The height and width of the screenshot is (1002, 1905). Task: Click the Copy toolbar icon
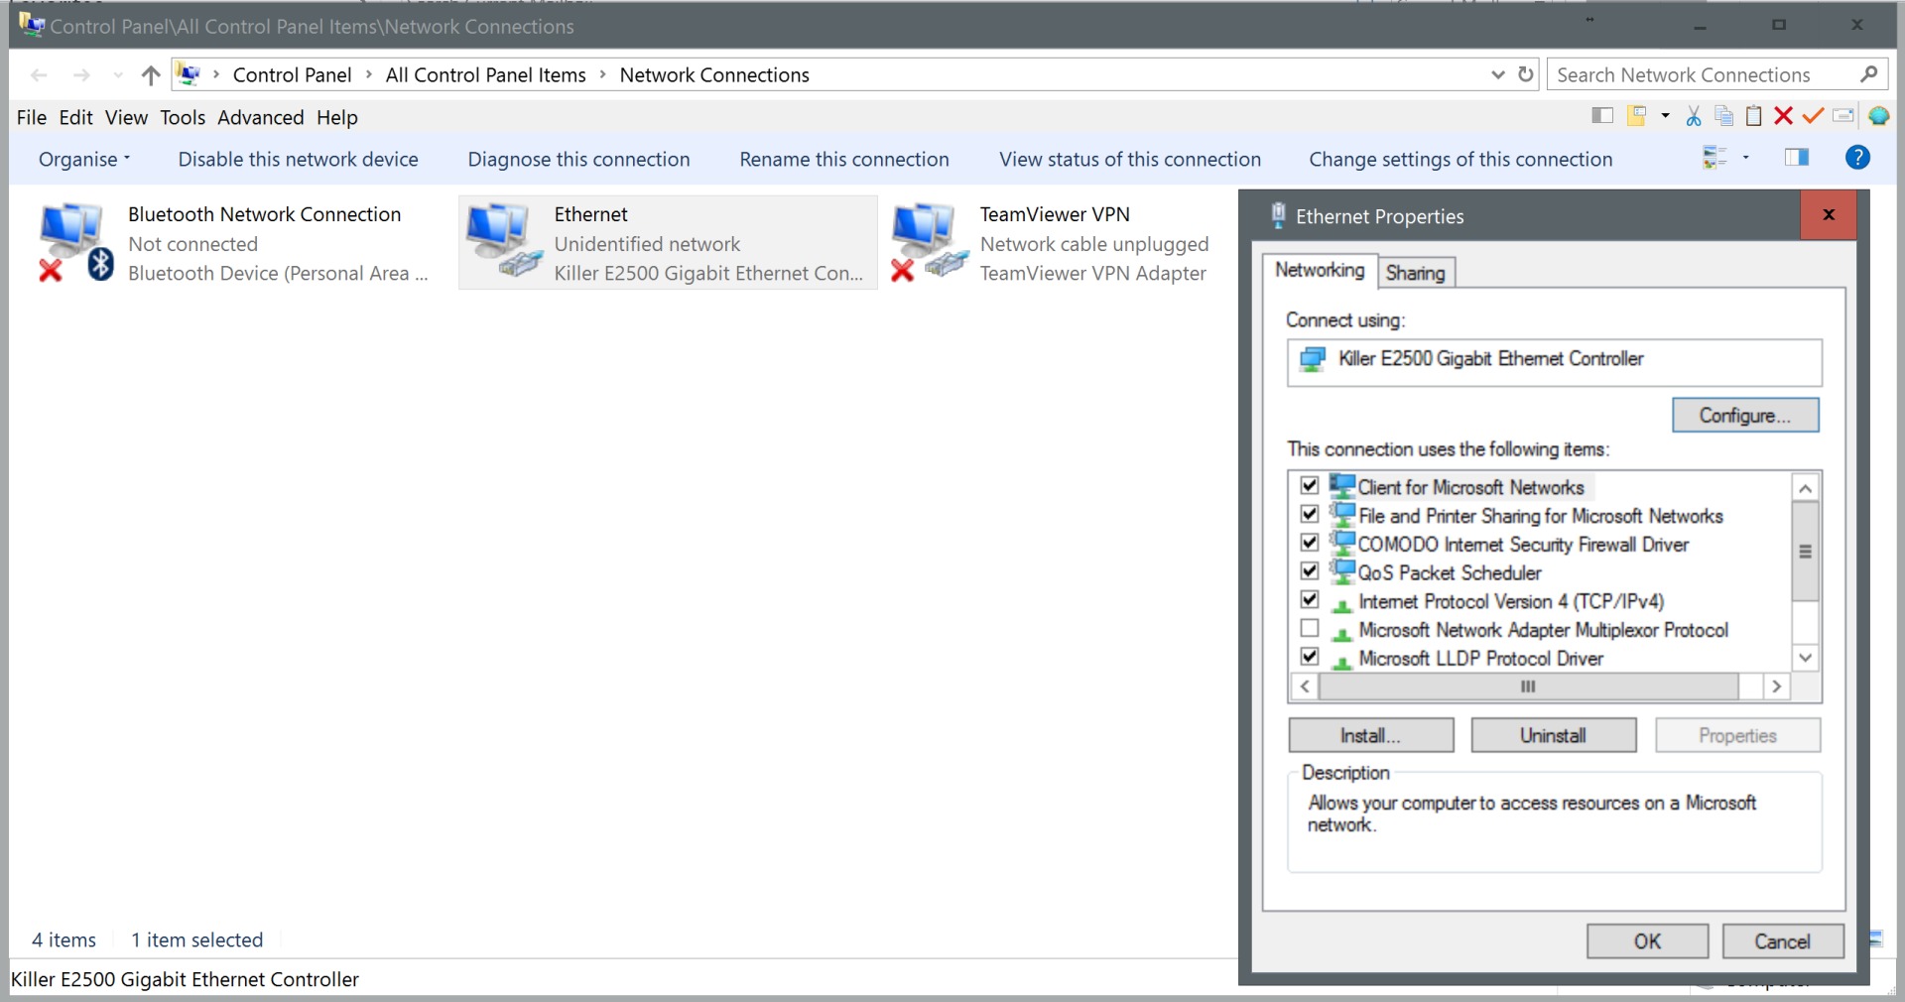pos(1724,116)
